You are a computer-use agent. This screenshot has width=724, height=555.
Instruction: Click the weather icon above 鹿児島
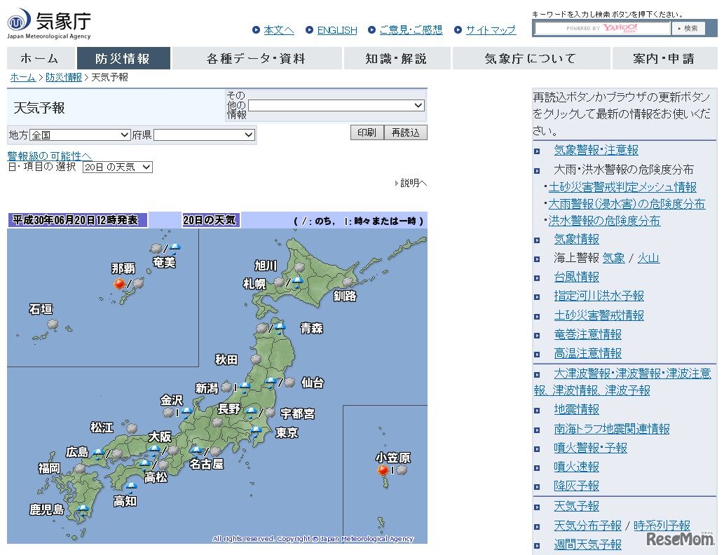[x=83, y=508]
